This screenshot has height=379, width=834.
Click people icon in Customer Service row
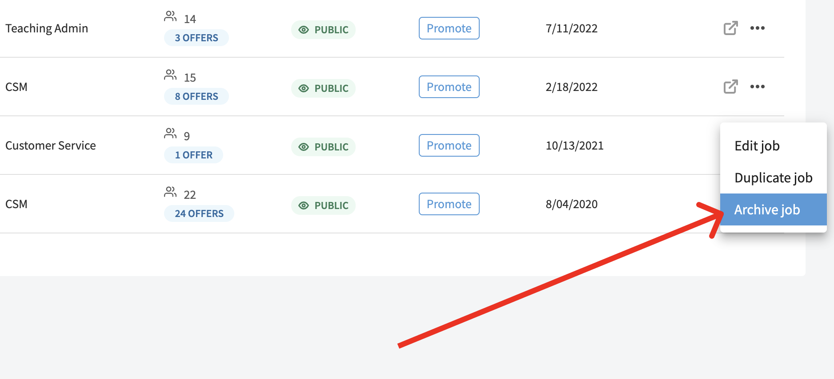(x=170, y=134)
